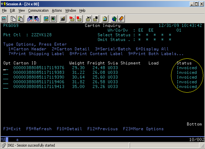Start recording a macro
This screenshot has height=149, width=205.
tap(72, 19)
